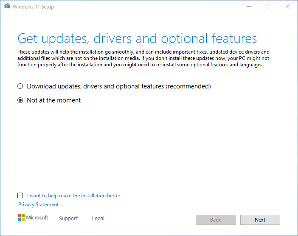The width and height of the screenshot is (298, 236).
Task: Click the "Get updates, drivers and optional features" heading
Action: [137, 39]
